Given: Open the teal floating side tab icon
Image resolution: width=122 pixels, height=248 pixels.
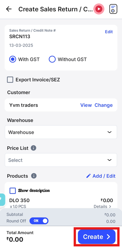Looking at the screenshot, I should coord(2,199).
